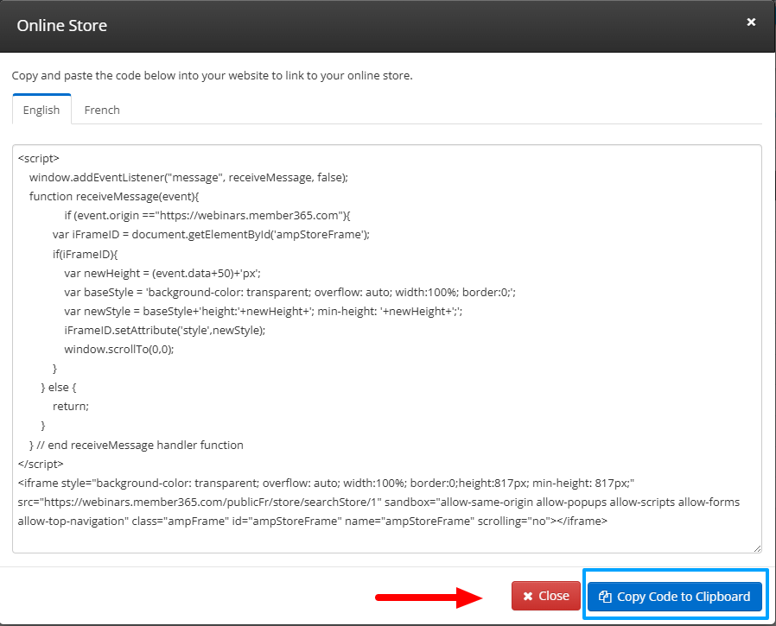Click the } else { line

[59, 387]
